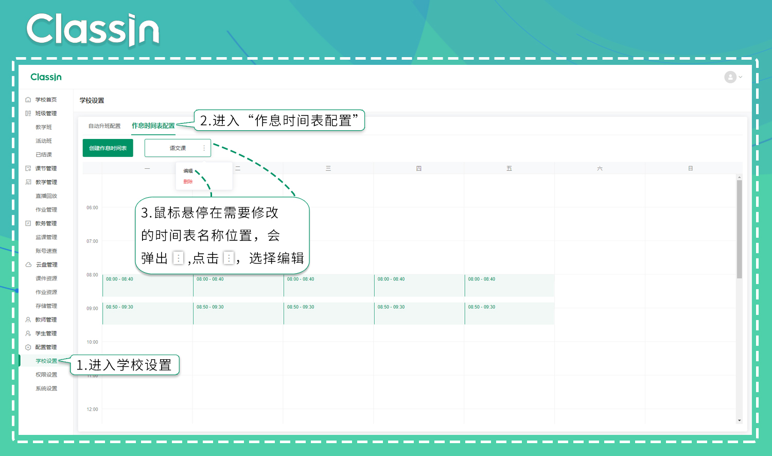The height and width of the screenshot is (456, 772).
Task: Open the 作业管理 sidebar item
Action: point(46,209)
